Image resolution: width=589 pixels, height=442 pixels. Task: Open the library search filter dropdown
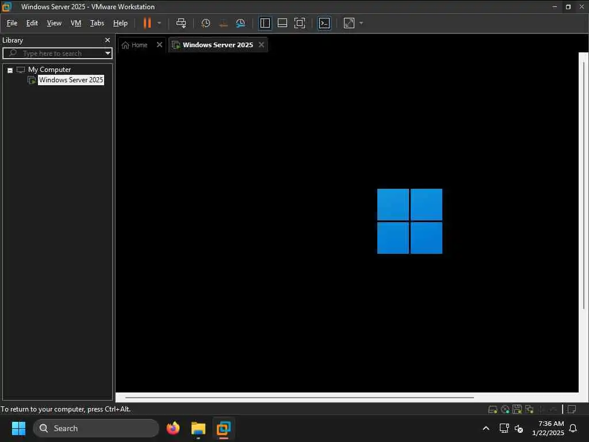point(108,53)
